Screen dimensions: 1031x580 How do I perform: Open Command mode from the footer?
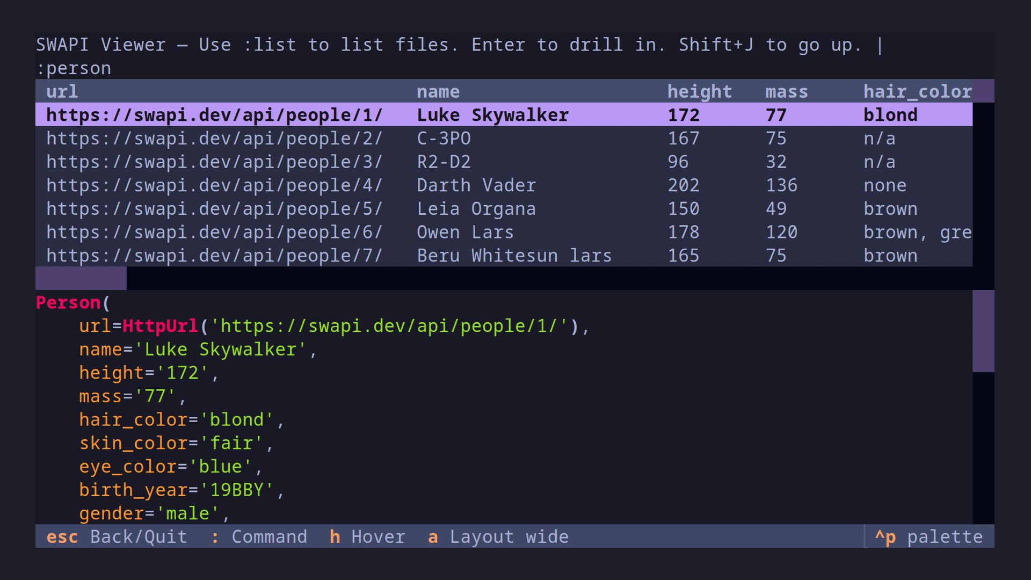tap(259, 536)
